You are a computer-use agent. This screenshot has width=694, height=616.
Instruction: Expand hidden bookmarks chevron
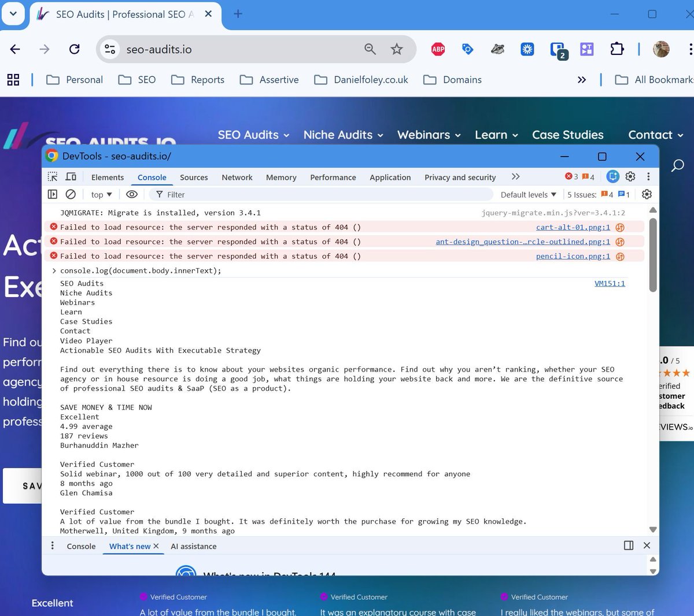coord(582,80)
